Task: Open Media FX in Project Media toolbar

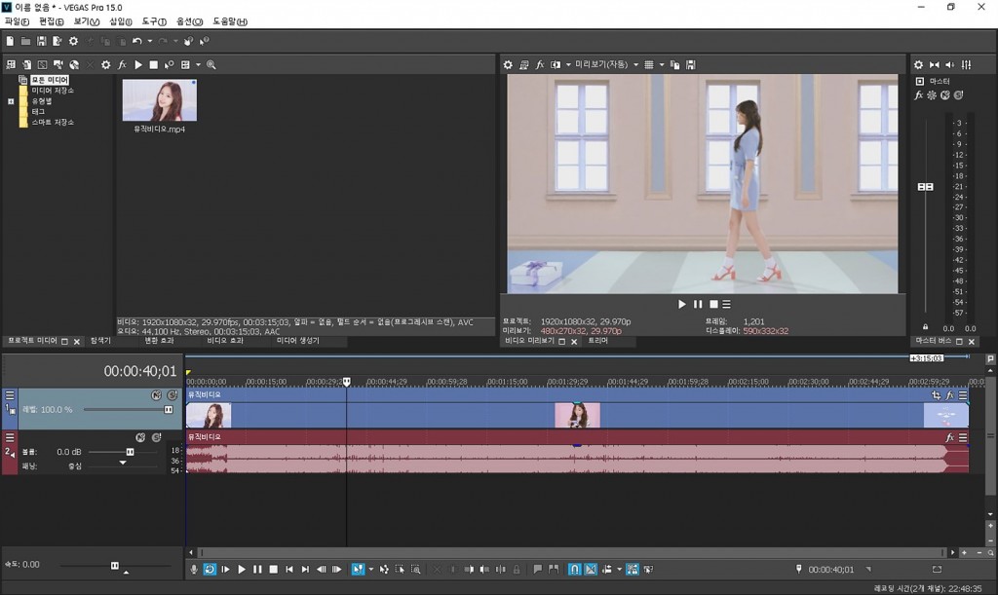Action: (x=122, y=64)
